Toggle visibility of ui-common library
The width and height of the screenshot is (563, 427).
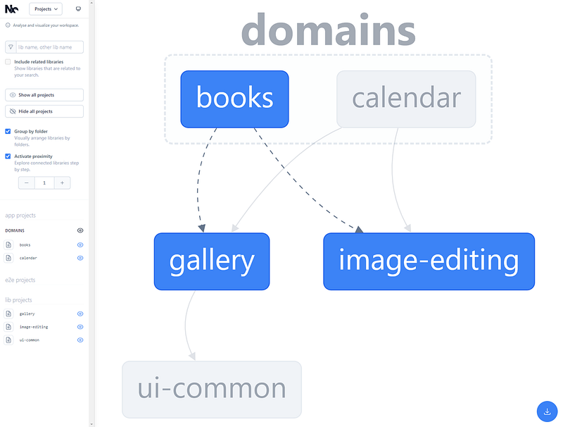[80, 340]
